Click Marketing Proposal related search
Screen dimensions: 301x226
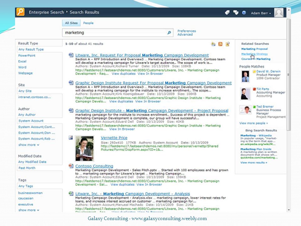pyautogui.click(x=254, y=49)
